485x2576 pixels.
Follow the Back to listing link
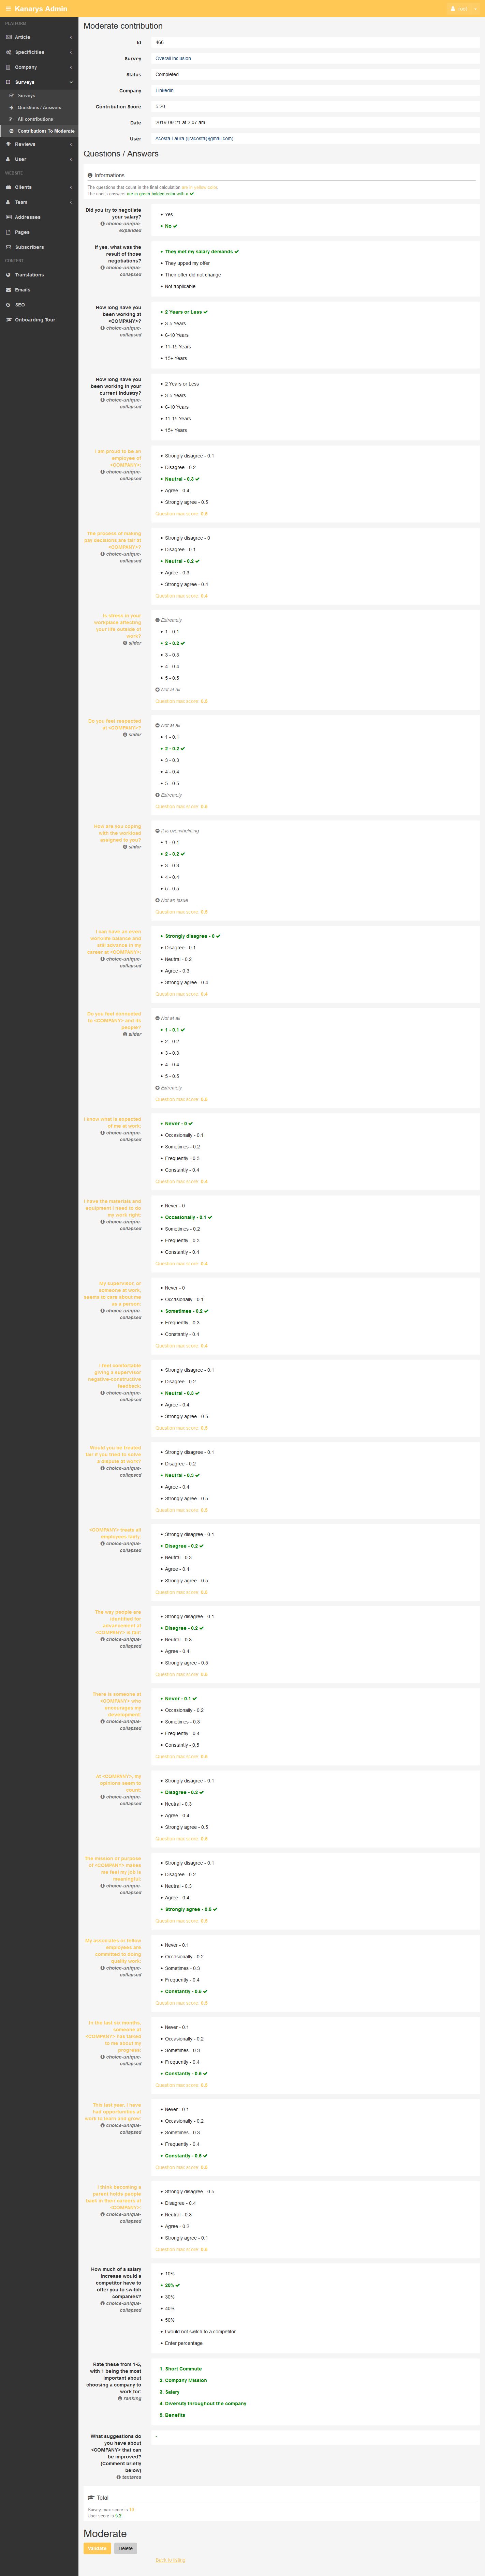(171, 2560)
